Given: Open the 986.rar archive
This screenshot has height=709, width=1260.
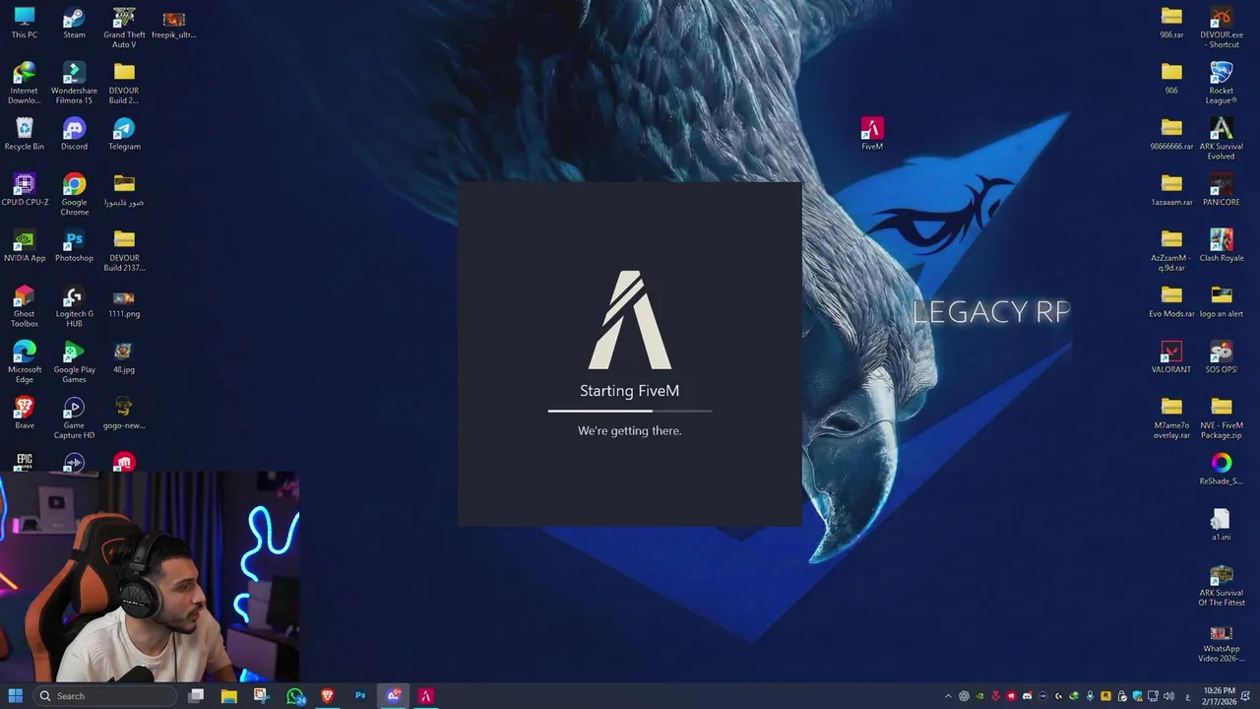Looking at the screenshot, I should pos(1171,23).
